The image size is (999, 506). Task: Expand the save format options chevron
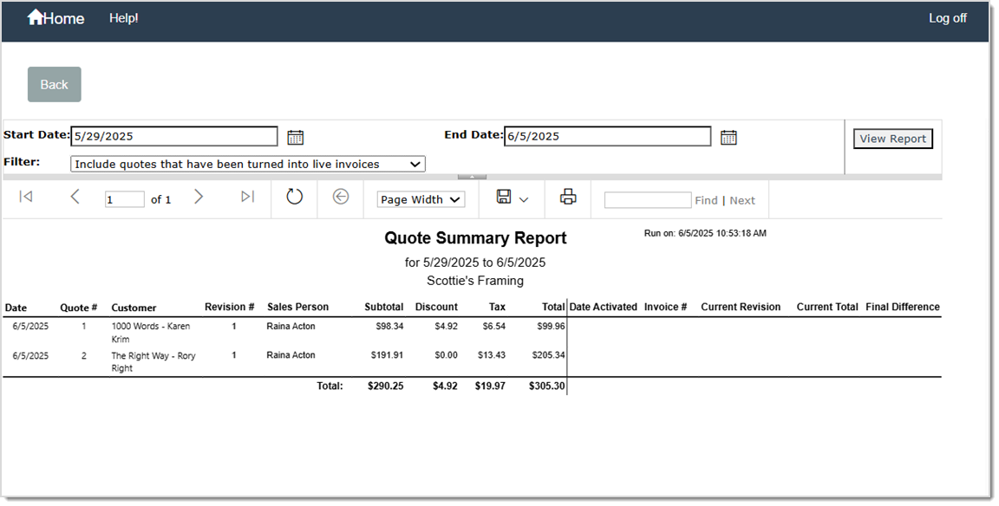tap(523, 199)
